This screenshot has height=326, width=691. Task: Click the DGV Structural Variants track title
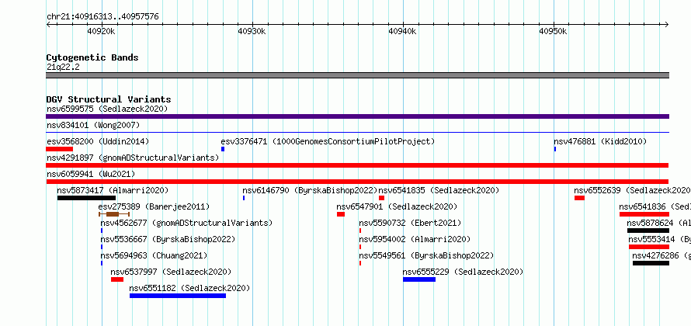tap(109, 99)
